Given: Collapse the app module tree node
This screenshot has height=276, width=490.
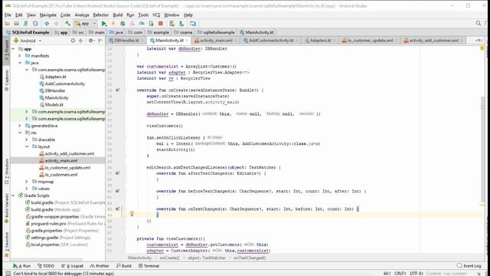Looking at the screenshot, I should [13, 49].
